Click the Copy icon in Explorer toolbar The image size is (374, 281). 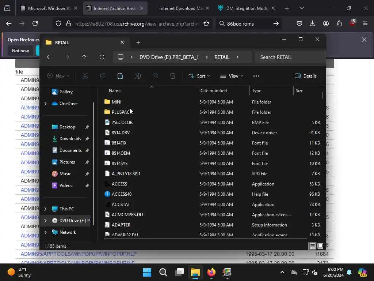point(103,76)
